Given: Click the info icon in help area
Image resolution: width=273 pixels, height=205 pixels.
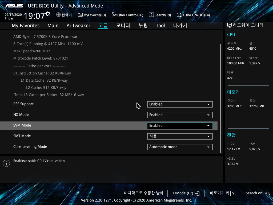Looking at the screenshot, I should (x=6, y=163).
